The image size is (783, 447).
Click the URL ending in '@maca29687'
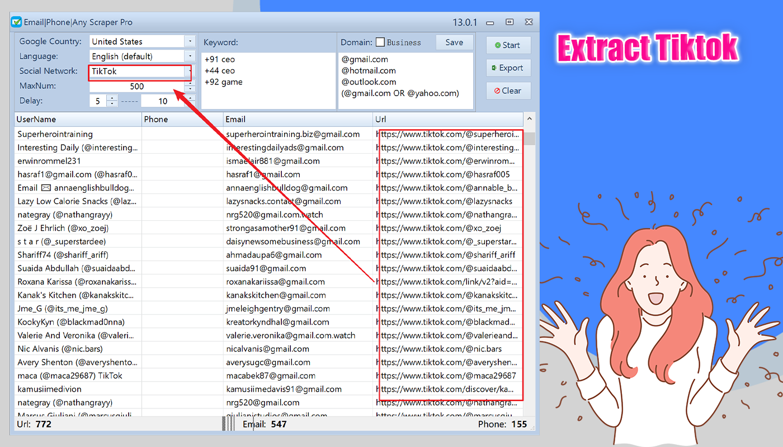click(446, 375)
